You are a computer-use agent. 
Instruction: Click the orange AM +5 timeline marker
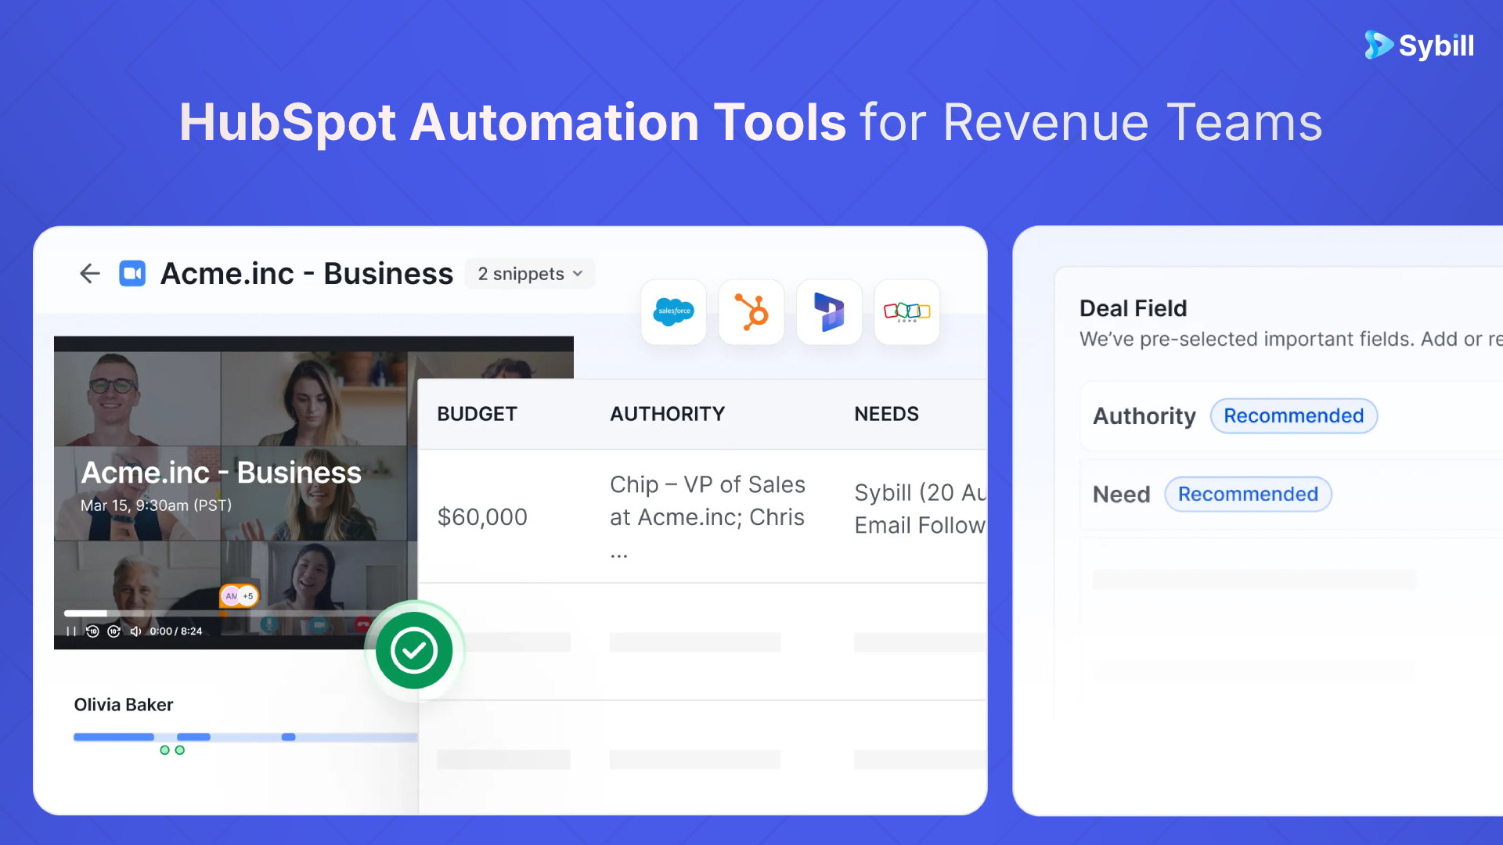(239, 596)
